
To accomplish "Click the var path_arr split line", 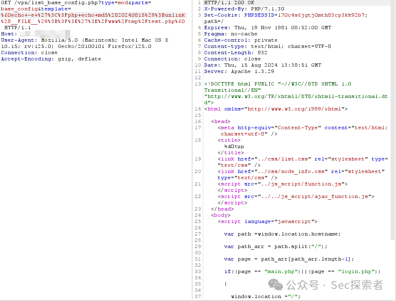I will click(276, 246).
